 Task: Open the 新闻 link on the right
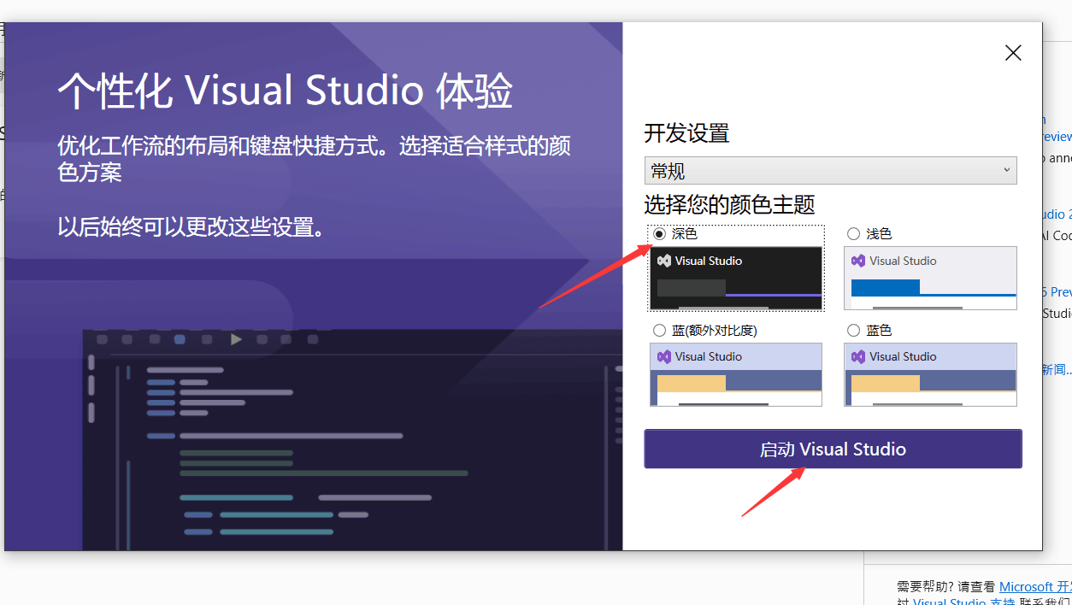[1057, 369]
